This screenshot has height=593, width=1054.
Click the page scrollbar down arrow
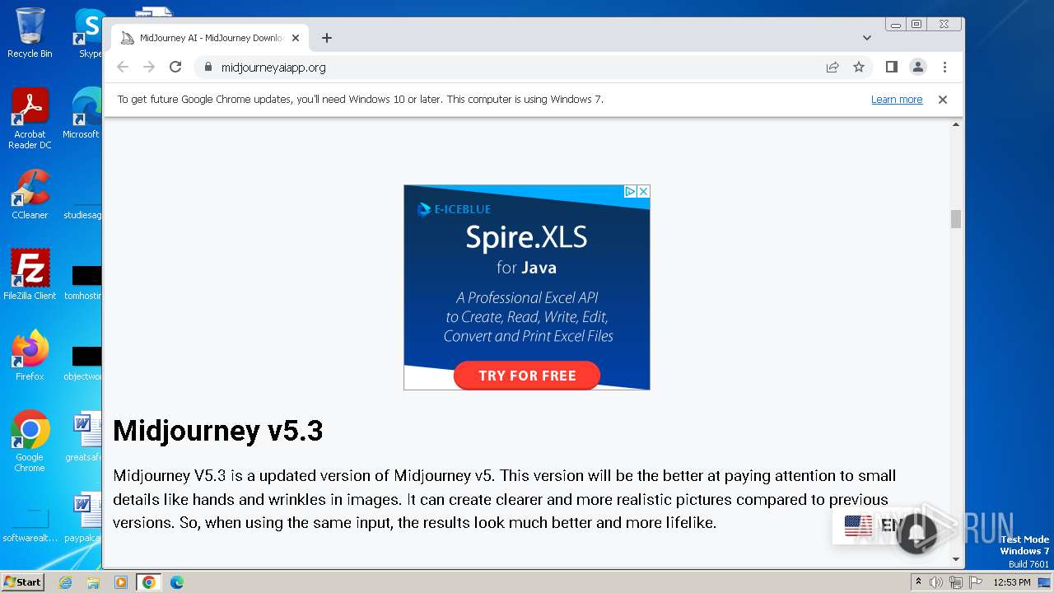coord(956,560)
